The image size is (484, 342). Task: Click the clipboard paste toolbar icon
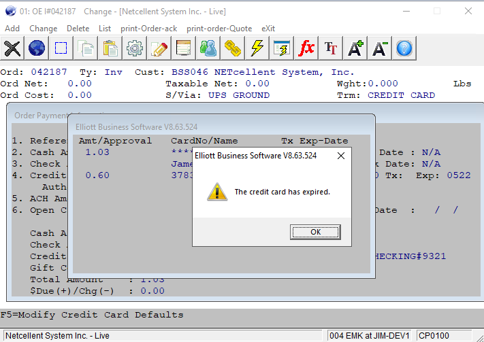110,48
